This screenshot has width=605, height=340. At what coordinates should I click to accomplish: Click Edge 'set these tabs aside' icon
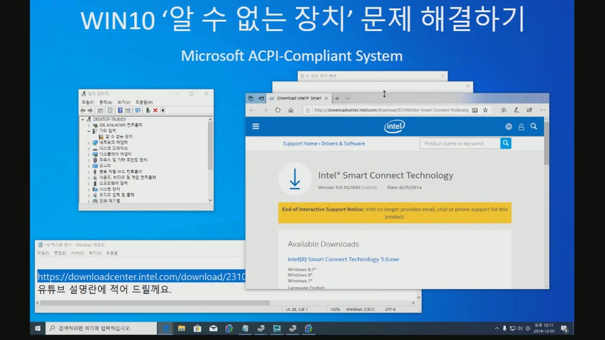[x=261, y=98]
